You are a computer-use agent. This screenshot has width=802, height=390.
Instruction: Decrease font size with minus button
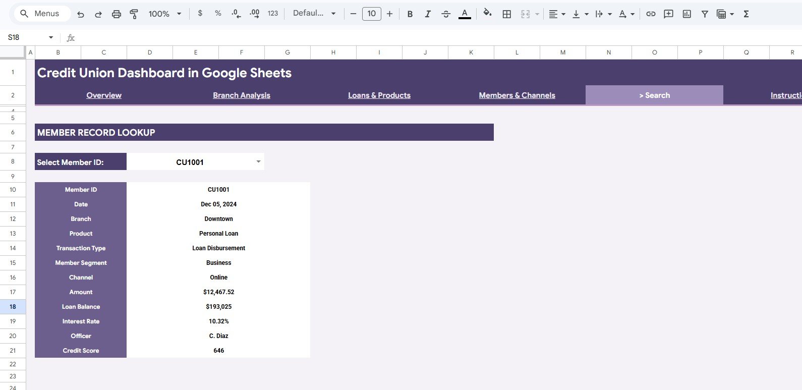(x=353, y=14)
